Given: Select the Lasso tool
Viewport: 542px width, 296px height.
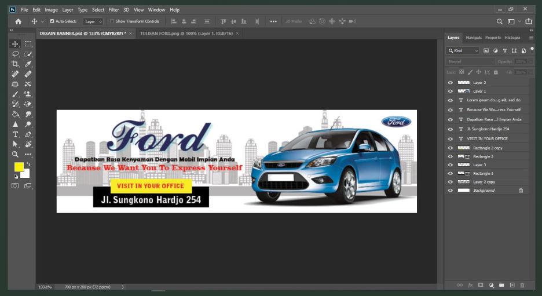Looking at the screenshot, I should pos(15,54).
